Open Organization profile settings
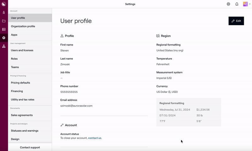This screenshot has width=252, height=151. point(23,26)
